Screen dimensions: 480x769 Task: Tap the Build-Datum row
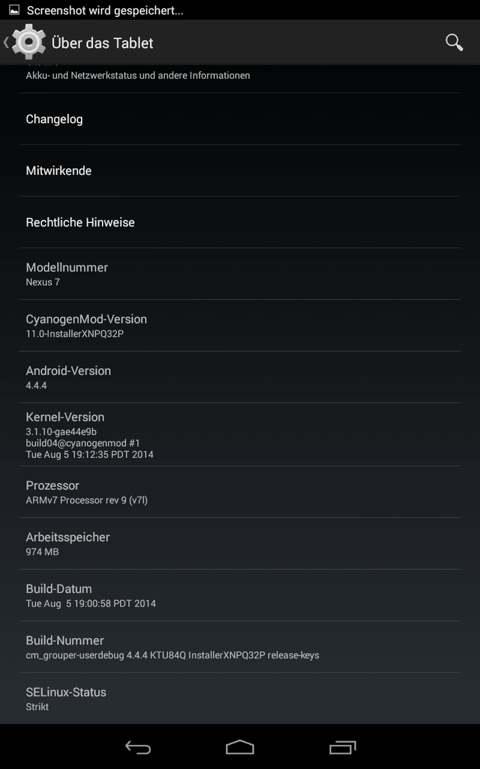(x=240, y=595)
